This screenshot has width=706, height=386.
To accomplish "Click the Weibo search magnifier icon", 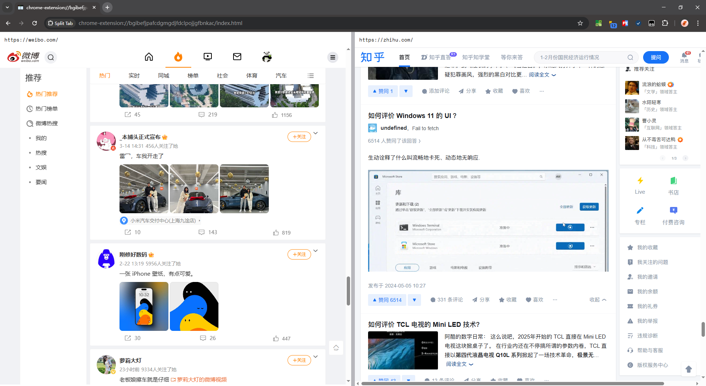I will [x=51, y=57].
